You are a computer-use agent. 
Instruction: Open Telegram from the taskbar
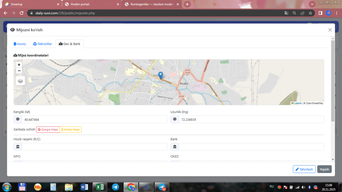115,187
